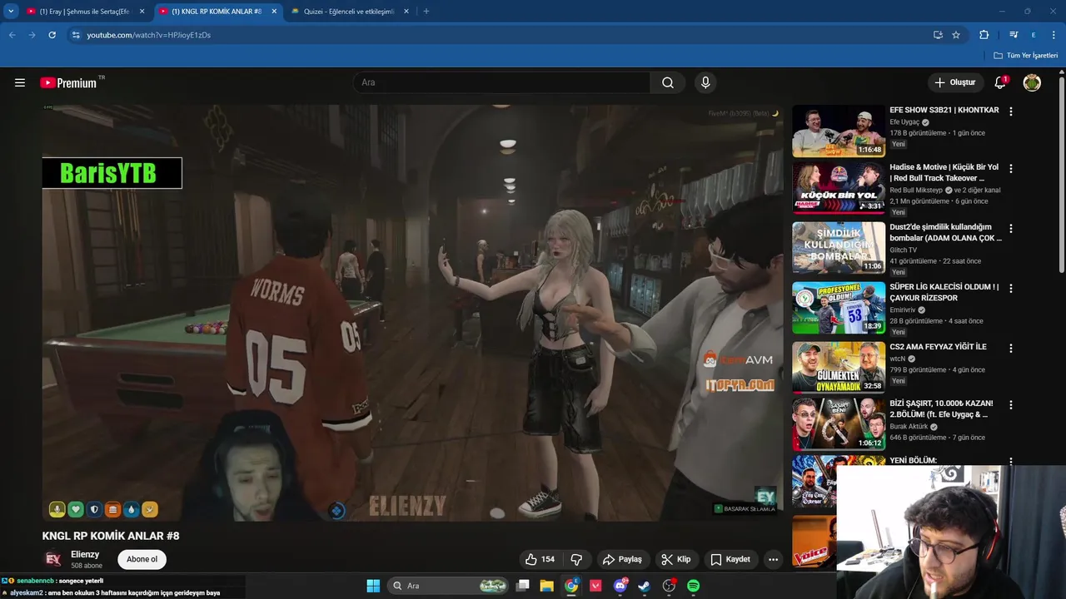Screen dimensions: 1066x599
Task: Click the video title KNGL RP KOMİK ANLAR #8
Action: 111,536
